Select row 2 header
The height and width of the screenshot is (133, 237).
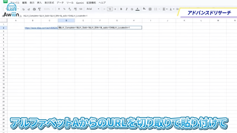pyautogui.click(x=4, y=28)
